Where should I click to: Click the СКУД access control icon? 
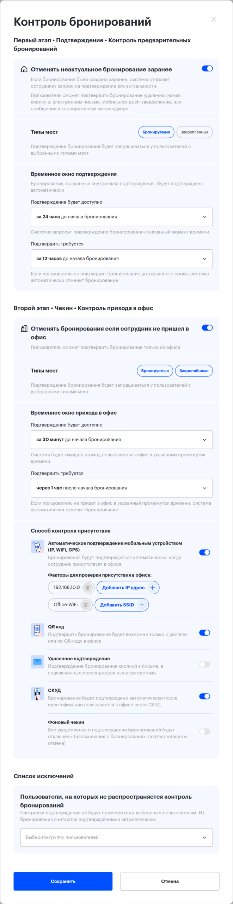(37, 694)
